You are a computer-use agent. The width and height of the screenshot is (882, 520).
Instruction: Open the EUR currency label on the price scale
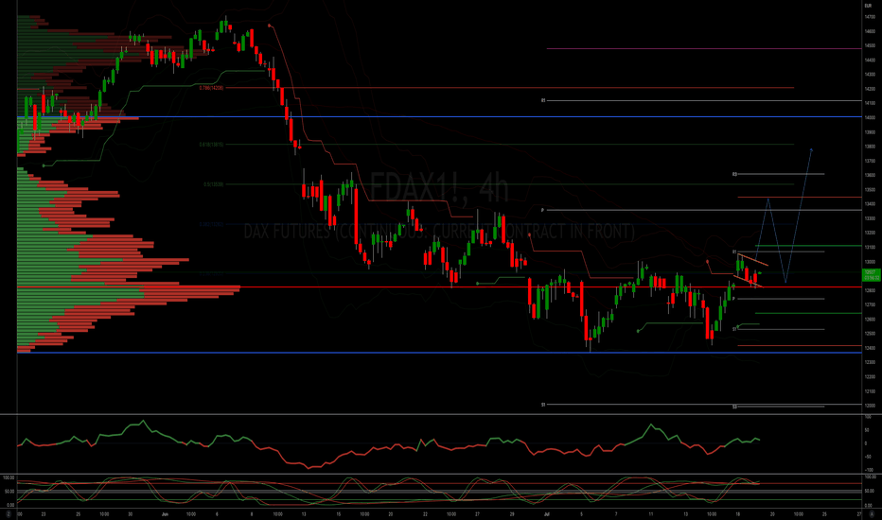point(868,6)
